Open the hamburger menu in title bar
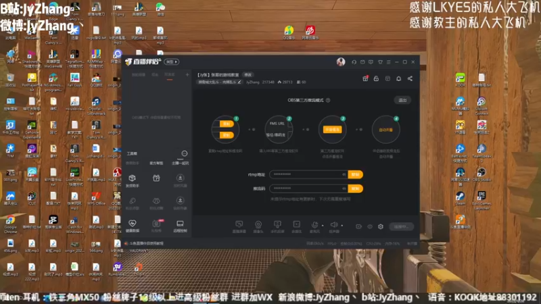 click(x=388, y=62)
